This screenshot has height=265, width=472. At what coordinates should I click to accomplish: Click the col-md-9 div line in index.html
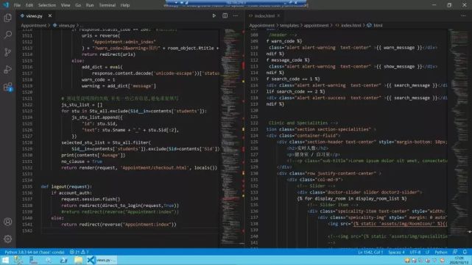click(x=315, y=180)
